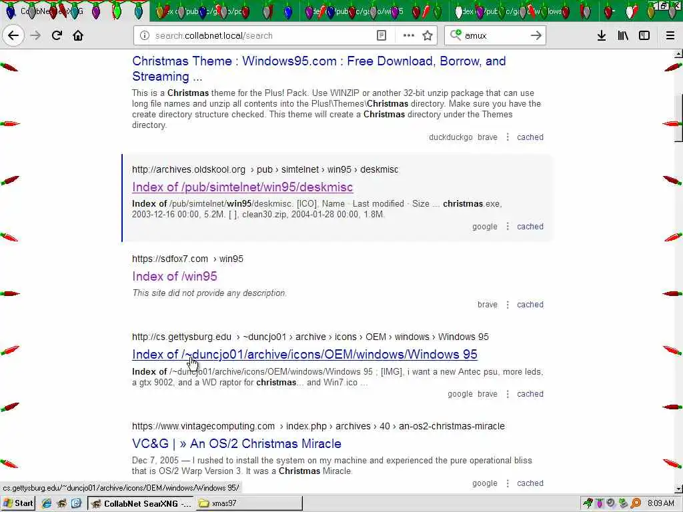This screenshot has width=683, height=512.
Task: Open the Index of /win95 result
Action: point(174,276)
